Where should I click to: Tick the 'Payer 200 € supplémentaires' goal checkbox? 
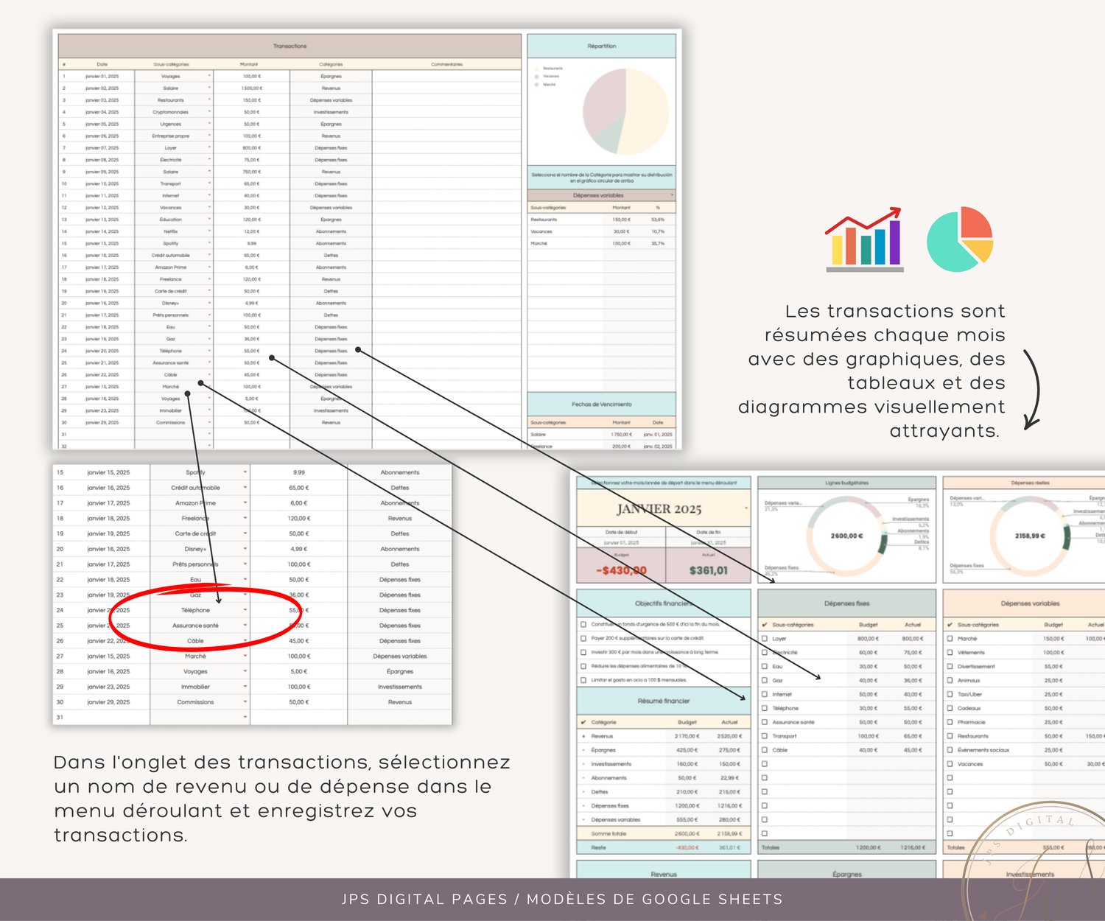[x=583, y=638]
